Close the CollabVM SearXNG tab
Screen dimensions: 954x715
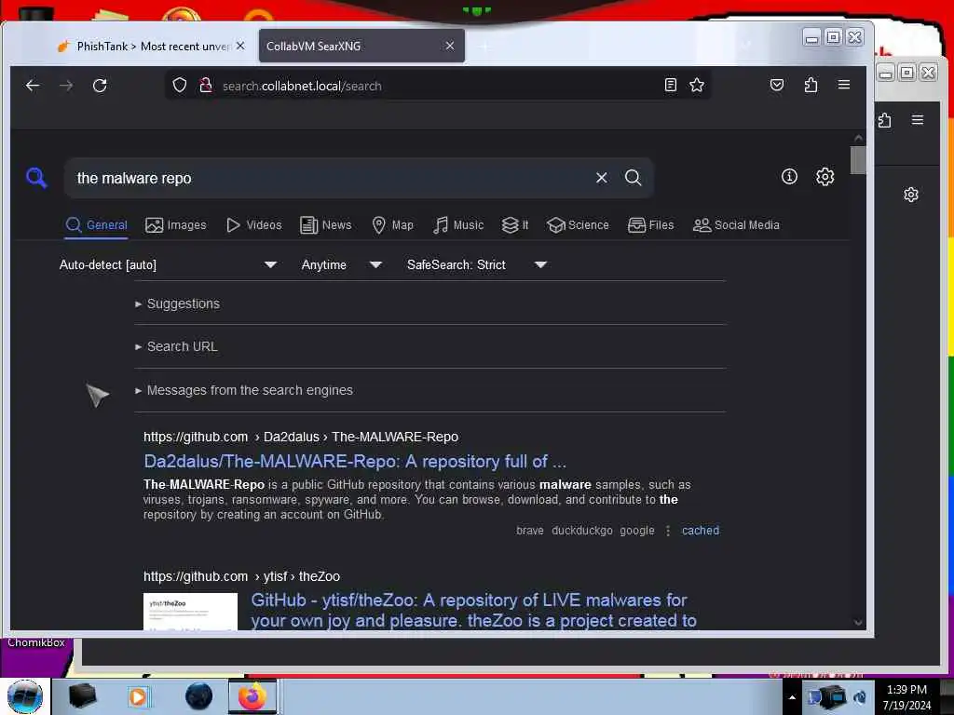pyautogui.click(x=450, y=46)
